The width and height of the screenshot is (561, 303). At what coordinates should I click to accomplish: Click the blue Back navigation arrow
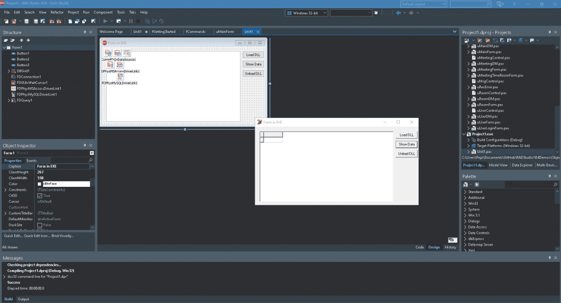pos(398,13)
